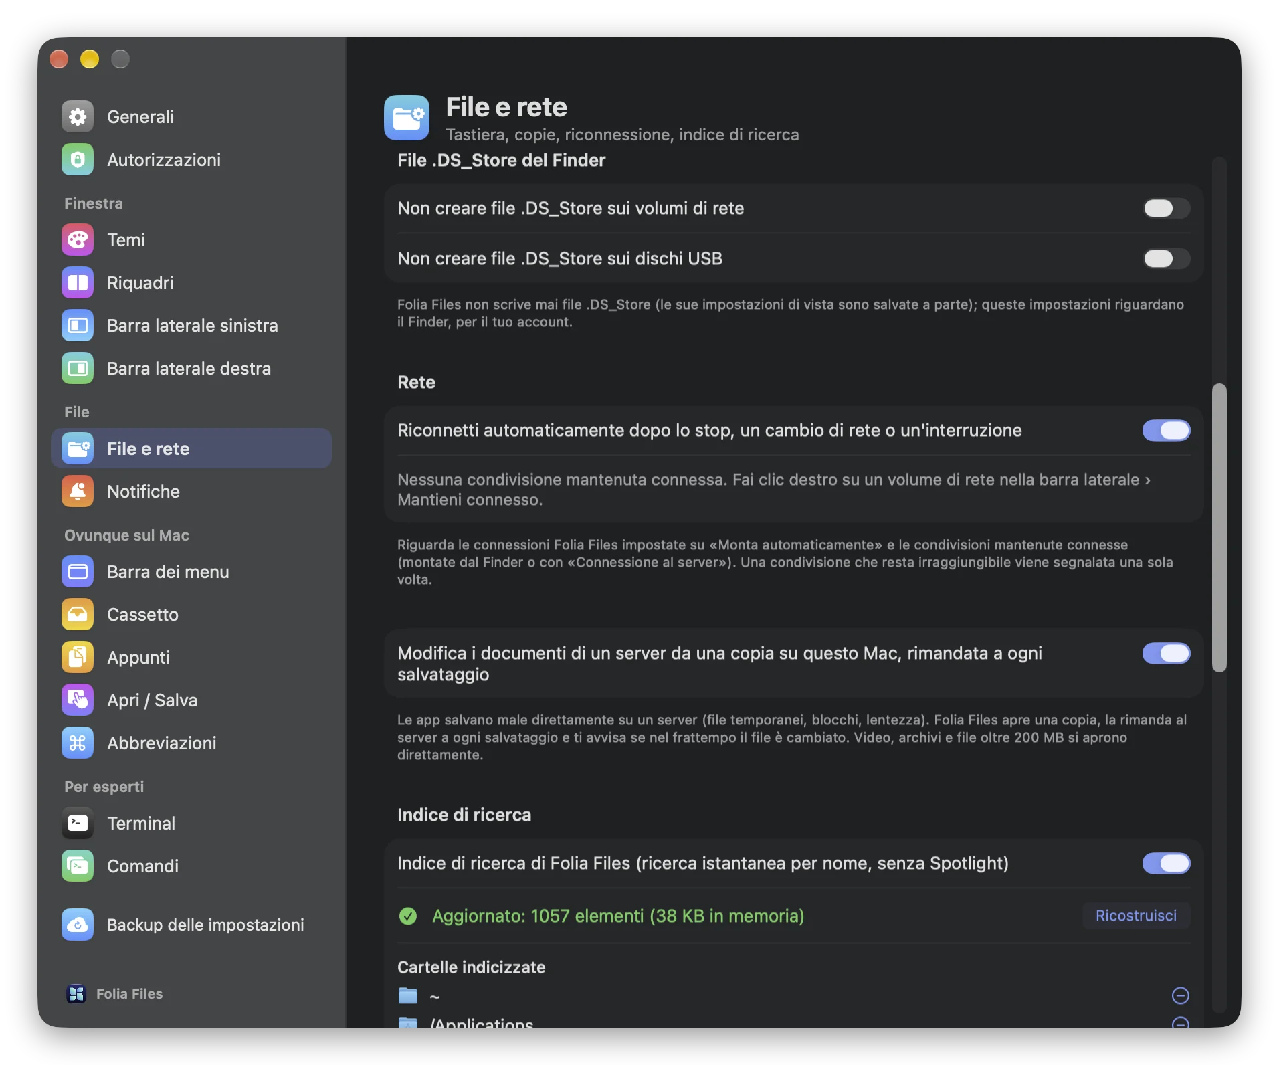This screenshot has height=1065, width=1279.
Task: Open Barra laterale sinistra icon
Action: click(78, 326)
